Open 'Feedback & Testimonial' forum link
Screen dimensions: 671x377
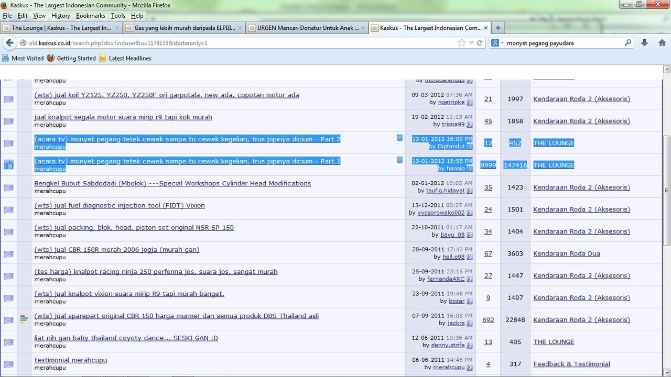point(571,364)
